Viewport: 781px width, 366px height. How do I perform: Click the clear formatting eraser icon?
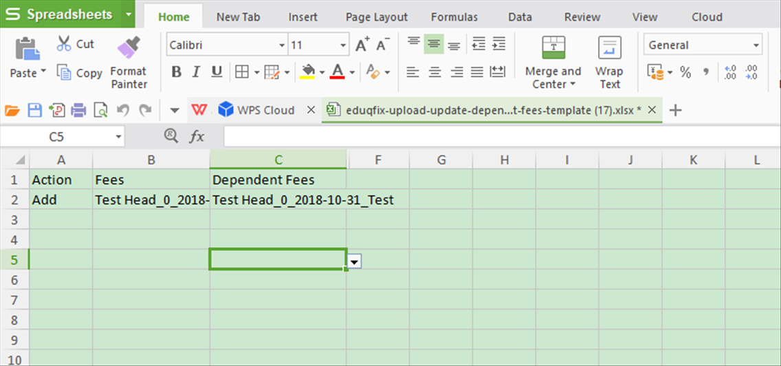coord(373,72)
